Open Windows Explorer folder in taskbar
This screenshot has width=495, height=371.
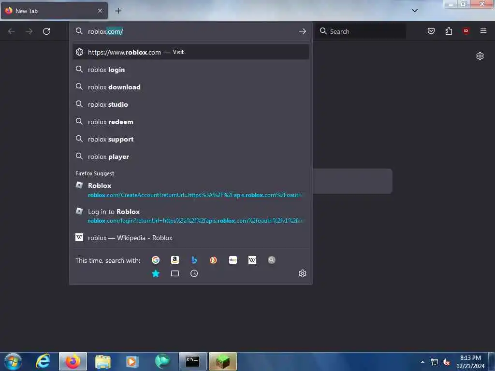102,361
